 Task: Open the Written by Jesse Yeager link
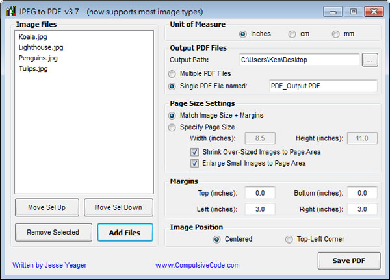49,265
